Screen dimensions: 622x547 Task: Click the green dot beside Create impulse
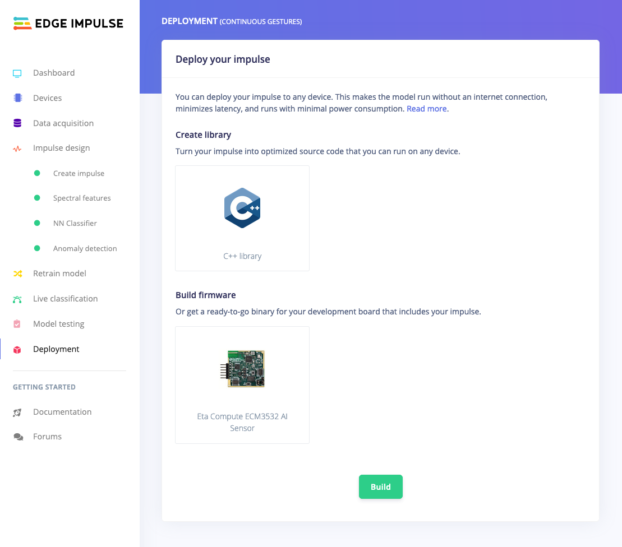[37, 173]
